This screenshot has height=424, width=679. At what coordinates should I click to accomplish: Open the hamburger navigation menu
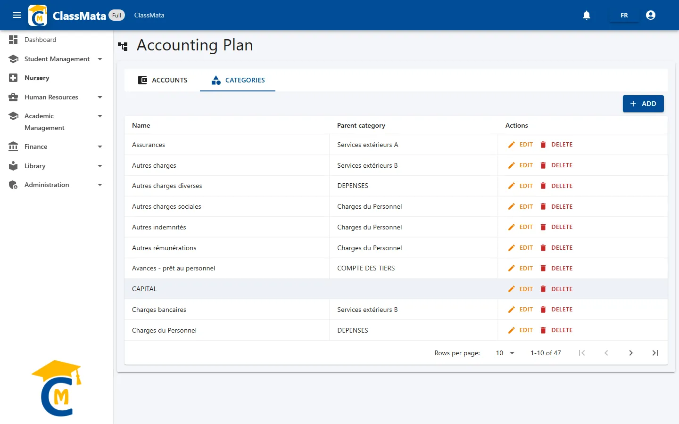(17, 15)
